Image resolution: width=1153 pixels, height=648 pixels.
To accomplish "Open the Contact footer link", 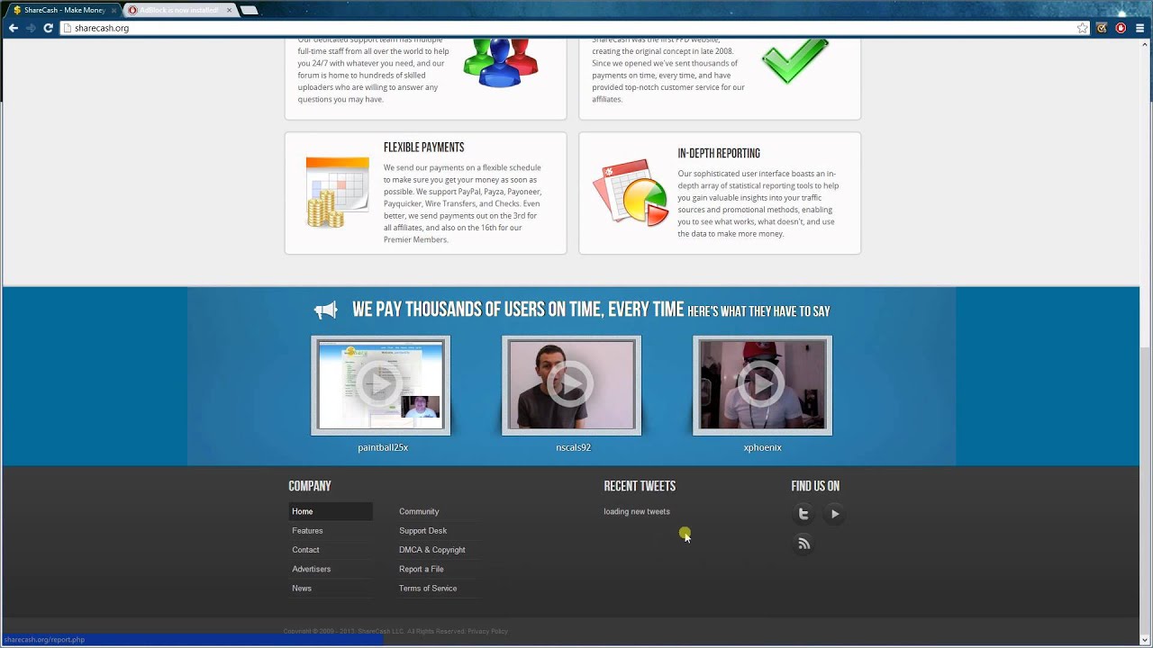I will pos(305,550).
